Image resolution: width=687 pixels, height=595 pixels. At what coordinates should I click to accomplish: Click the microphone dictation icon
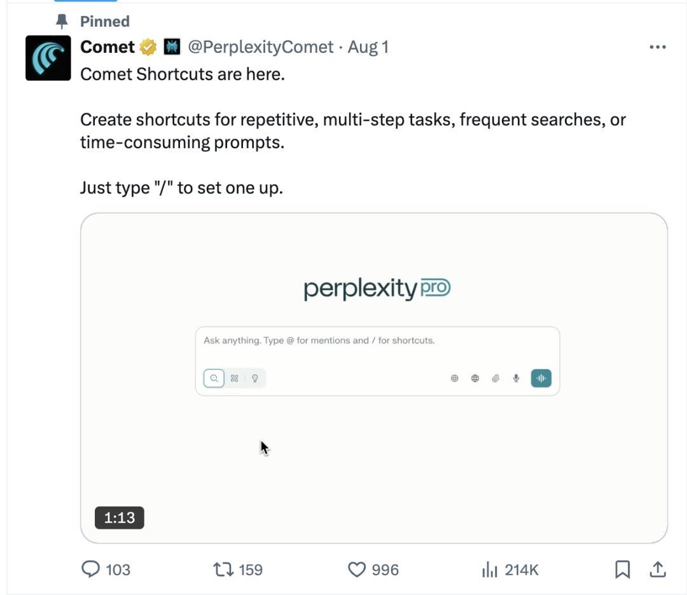point(516,379)
